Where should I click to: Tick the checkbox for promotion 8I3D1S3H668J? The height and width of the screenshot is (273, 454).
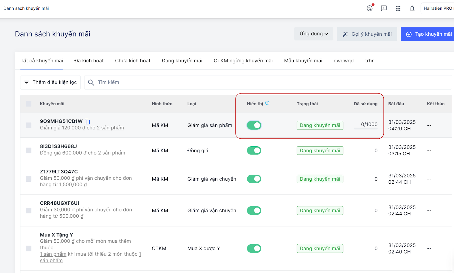click(x=29, y=151)
